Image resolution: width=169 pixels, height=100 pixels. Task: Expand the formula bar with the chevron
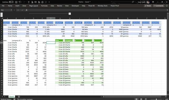pyautogui.click(x=167, y=10)
